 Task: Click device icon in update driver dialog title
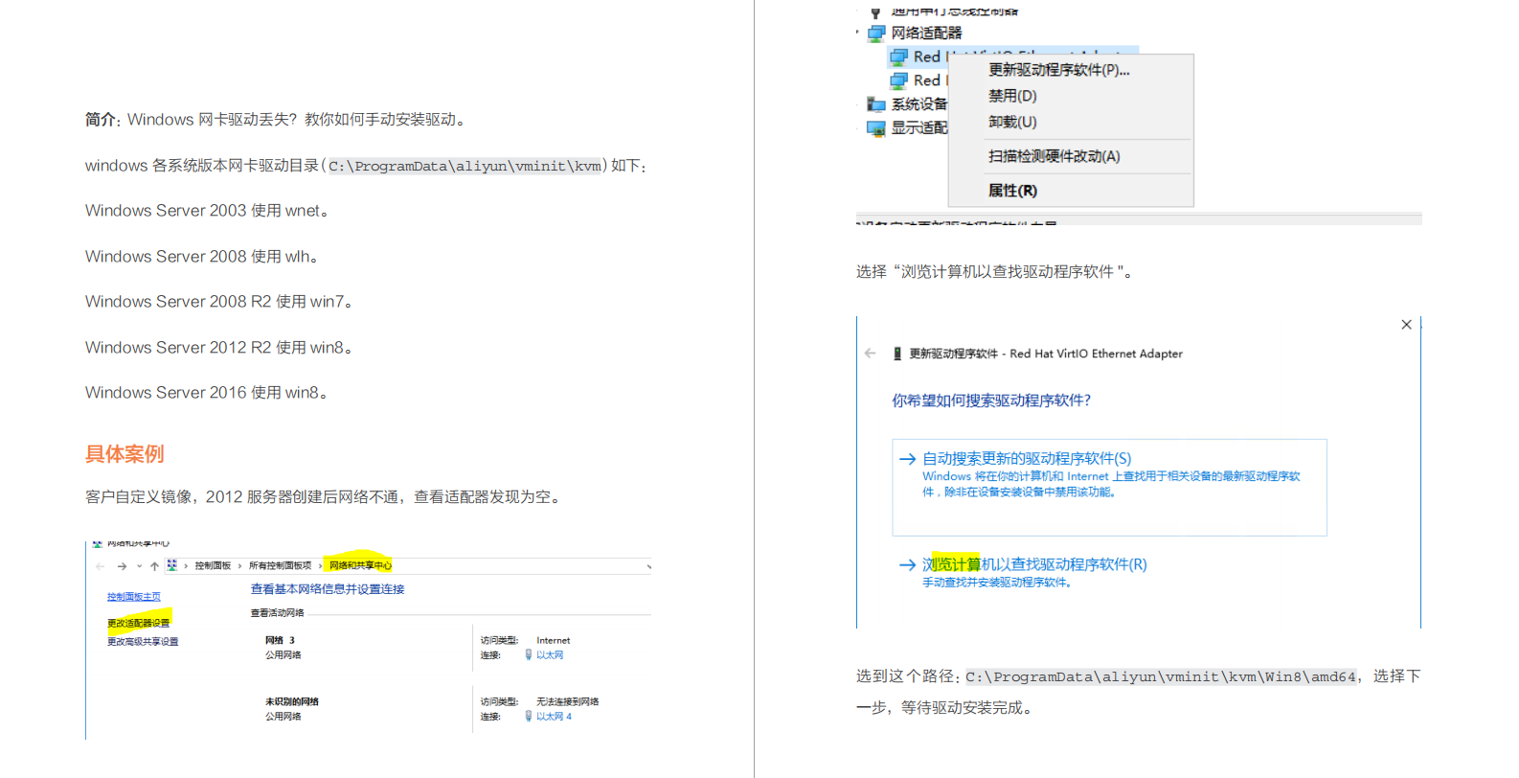897,354
